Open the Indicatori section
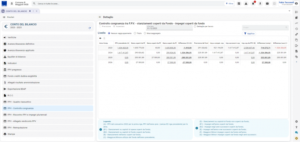Image resolution: width=300 pixels, height=142 pixels. pos(48,63)
